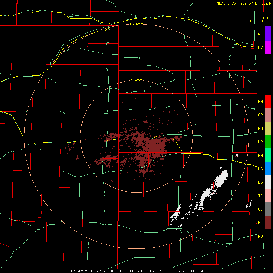Click the RF purple legend swatch
Screen dimensions: 273x273
(x=268, y=34)
